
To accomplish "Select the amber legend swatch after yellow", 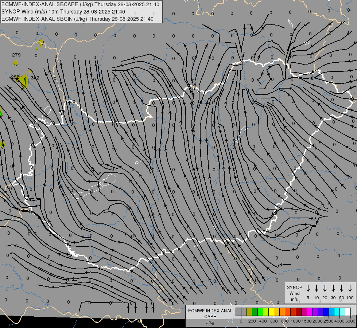I will click(x=277, y=312).
